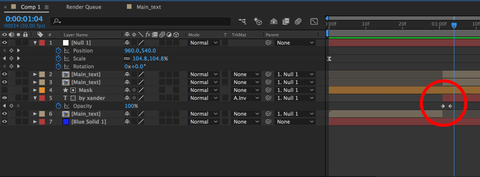Viewport: 480px width, 177px height.
Task: Go to previous Position keyframe arrow
Action: click(4, 51)
